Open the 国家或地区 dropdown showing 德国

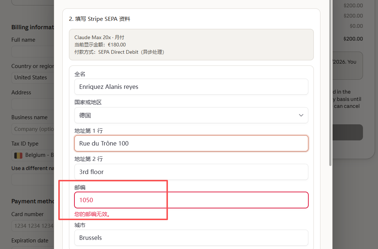[191, 116]
